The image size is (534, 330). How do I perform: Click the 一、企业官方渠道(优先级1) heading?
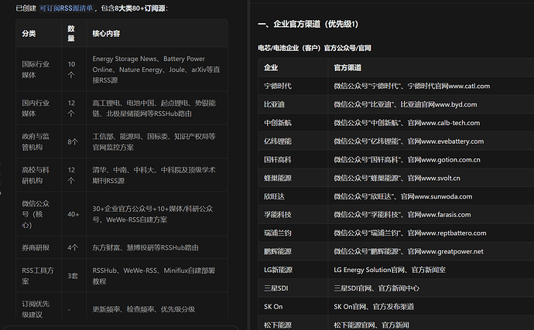click(308, 24)
